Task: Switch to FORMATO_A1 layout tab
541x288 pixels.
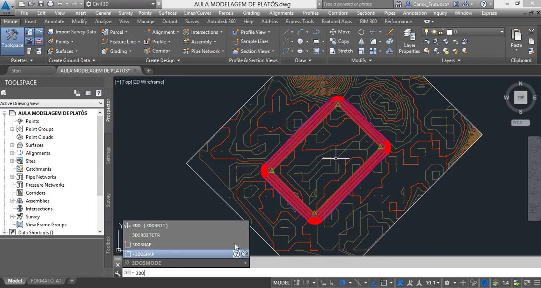Action: tap(46, 280)
